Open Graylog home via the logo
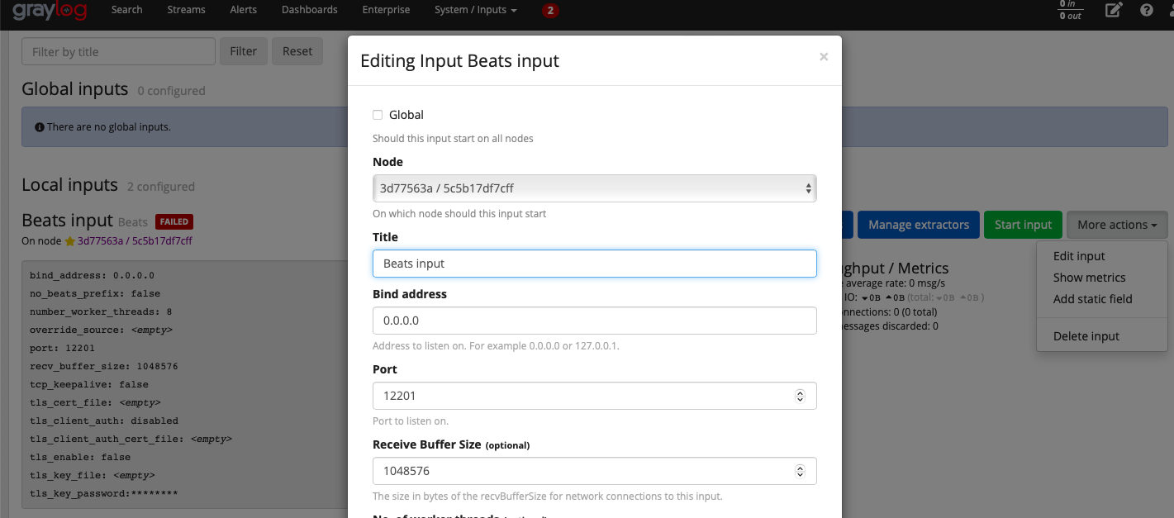This screenshot has width=1174, height=518. click(x=52, y=11)
